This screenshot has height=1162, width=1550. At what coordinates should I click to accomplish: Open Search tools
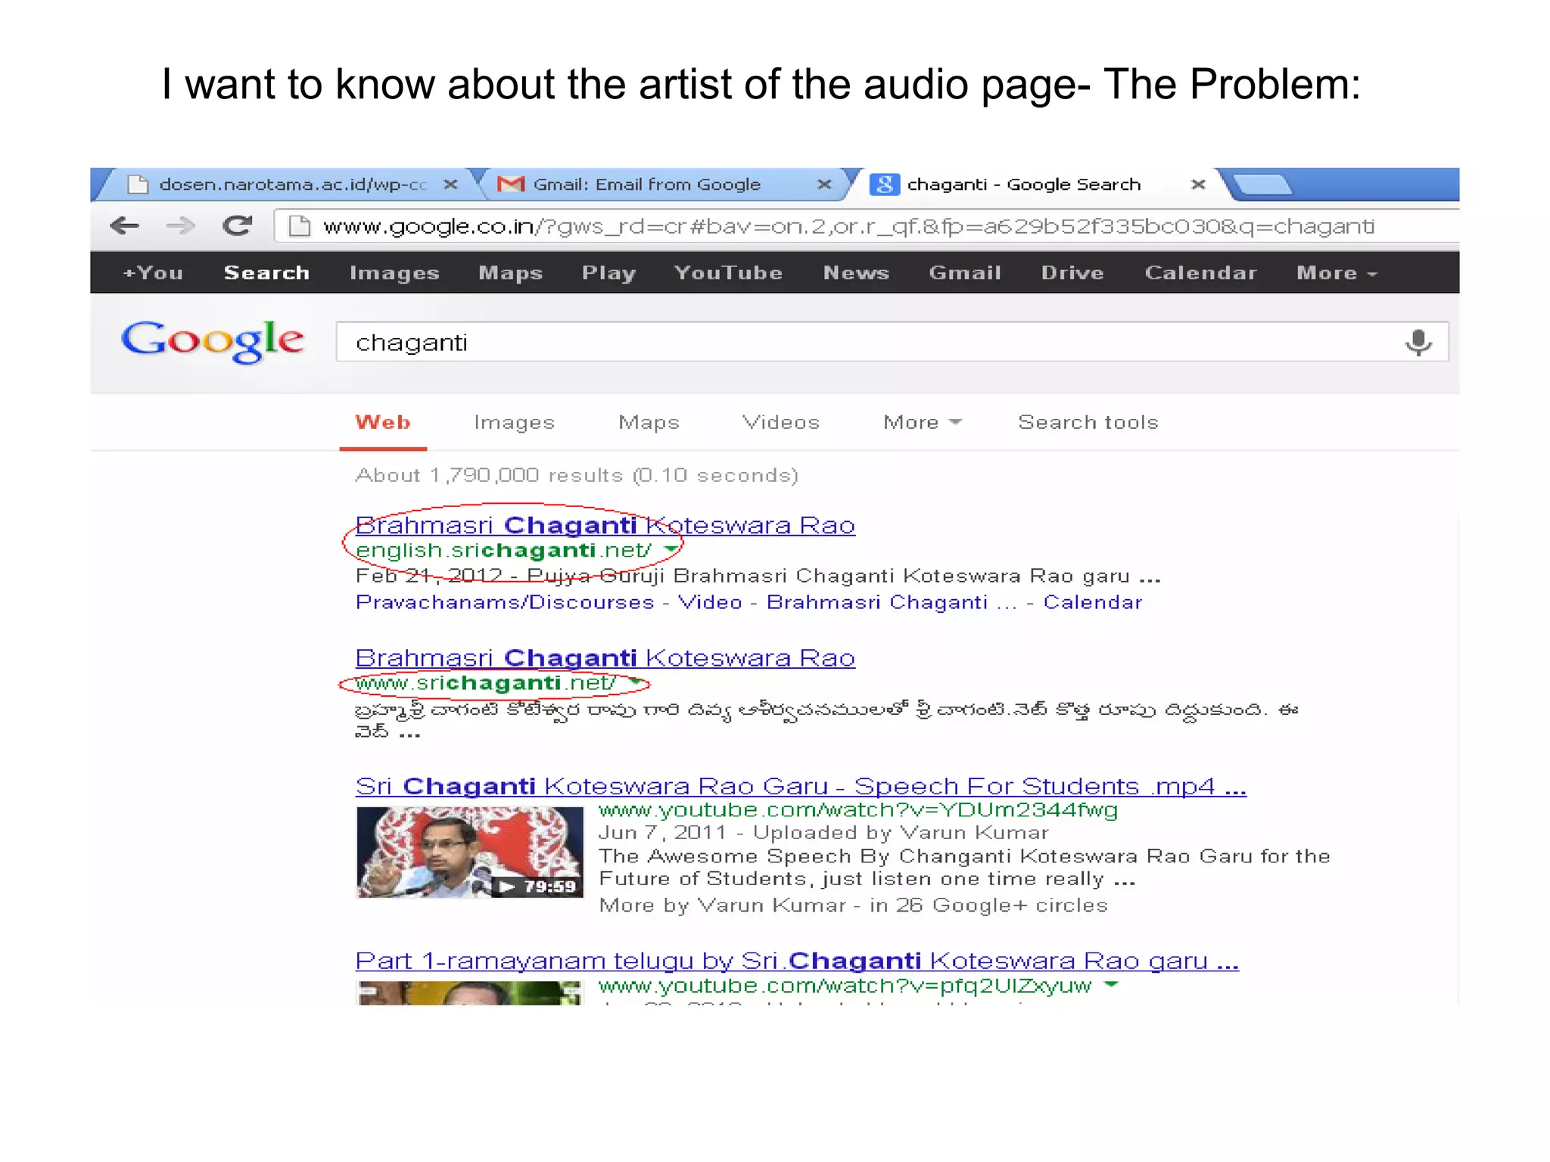[x=1088, y=422]
